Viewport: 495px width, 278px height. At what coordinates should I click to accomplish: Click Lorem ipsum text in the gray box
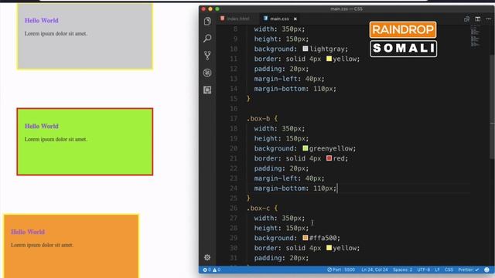tap(56, 34)
